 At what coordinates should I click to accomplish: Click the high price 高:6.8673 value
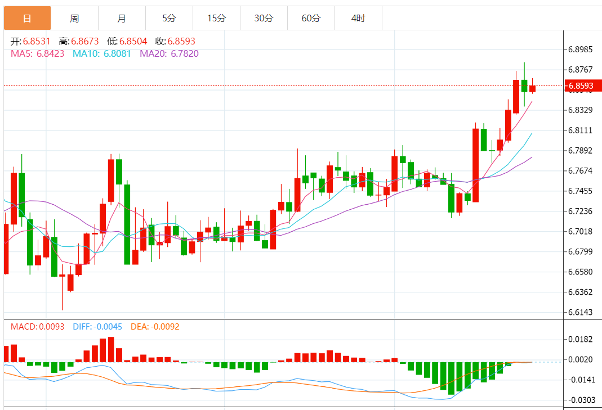(79, 41)
